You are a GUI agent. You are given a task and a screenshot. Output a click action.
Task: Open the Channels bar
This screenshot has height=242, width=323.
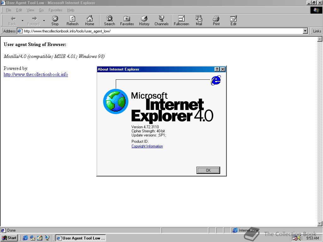click(x=161, y=20)
